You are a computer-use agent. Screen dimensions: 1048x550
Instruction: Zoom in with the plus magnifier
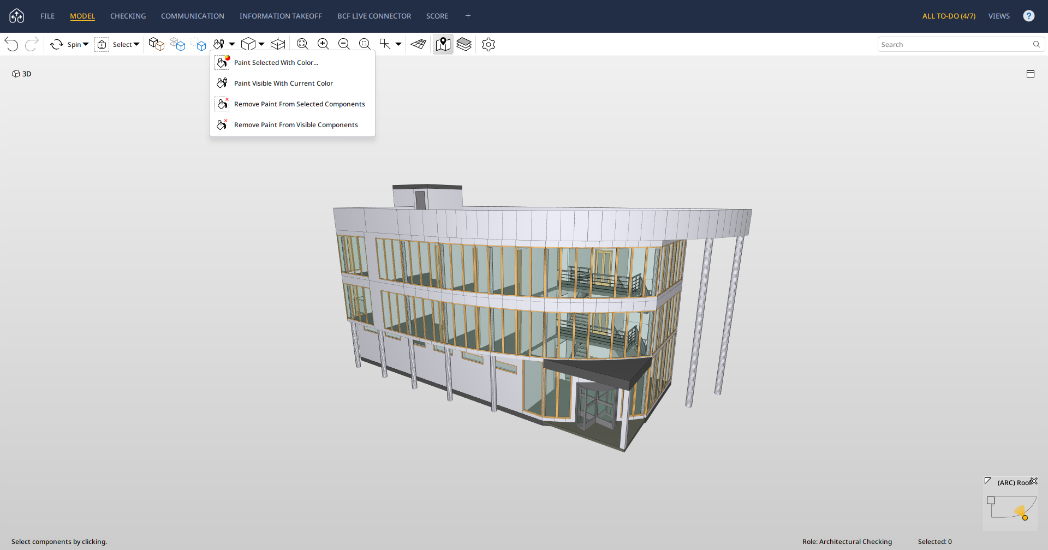click(x=323, y=44)
